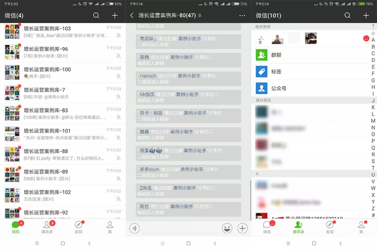
Task: Open chat 增长运营案例库-96
Action: [63, 52]
